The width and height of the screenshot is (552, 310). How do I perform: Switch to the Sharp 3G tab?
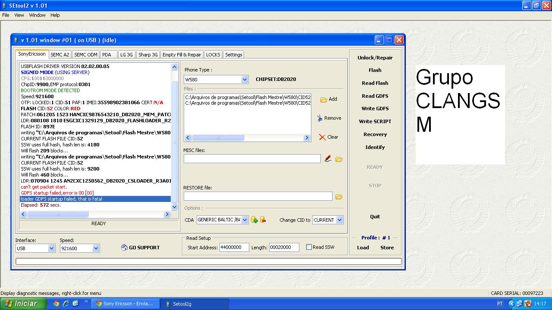(148, 55)
